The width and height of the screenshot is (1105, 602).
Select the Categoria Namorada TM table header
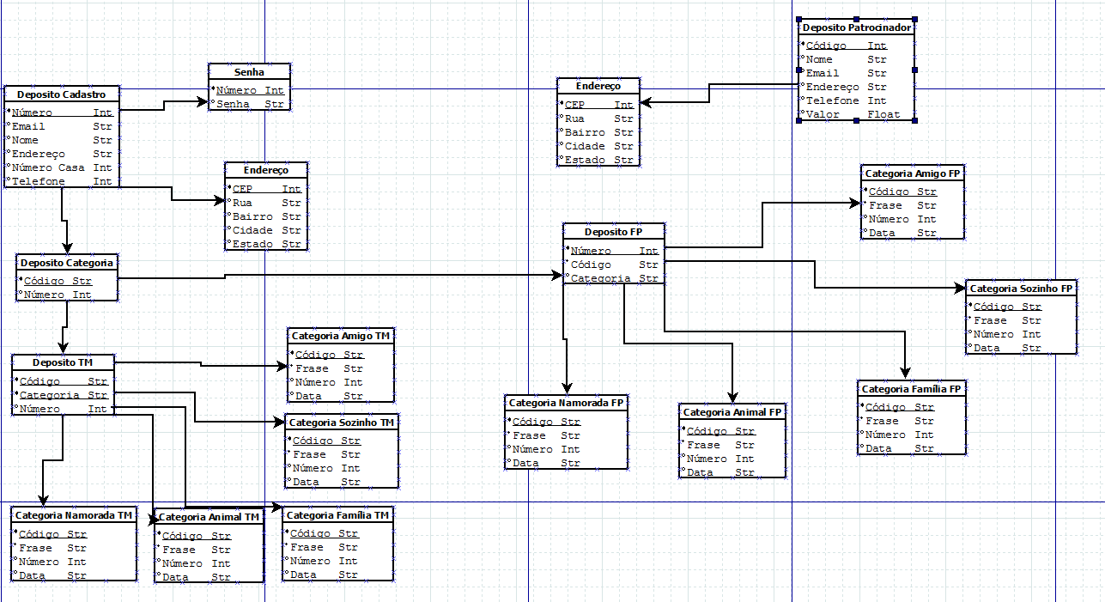tap(74, 515)
